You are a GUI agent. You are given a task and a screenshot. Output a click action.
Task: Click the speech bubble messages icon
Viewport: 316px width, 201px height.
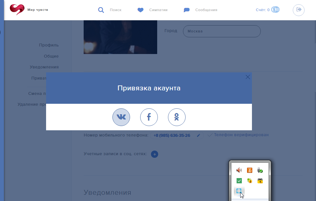coord(187,10)
